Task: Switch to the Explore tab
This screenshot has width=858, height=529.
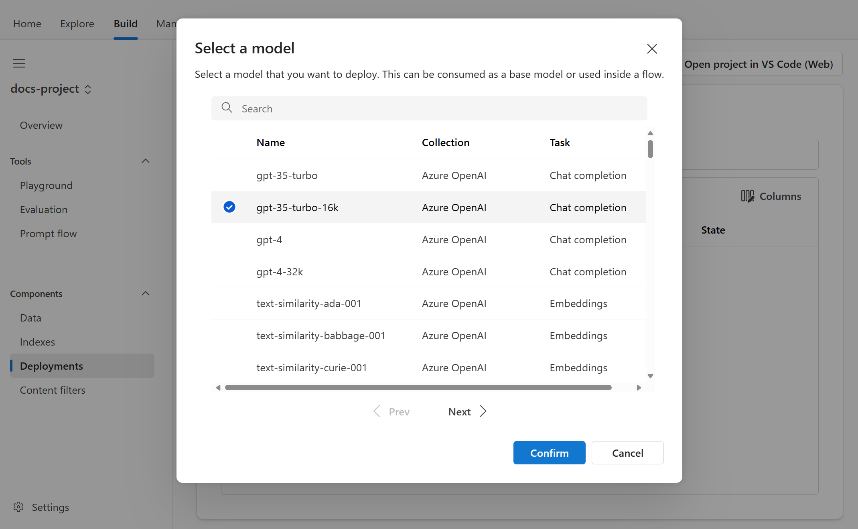Action: point(77,24)
